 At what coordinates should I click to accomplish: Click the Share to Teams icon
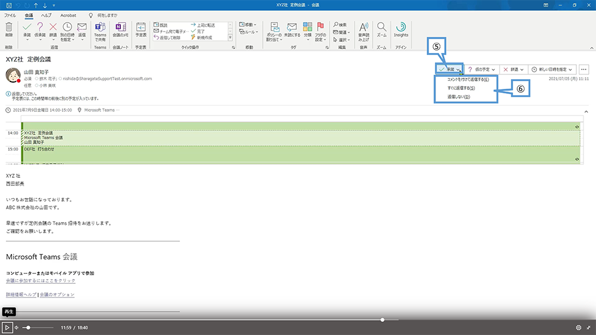click(x=100, y=27)
